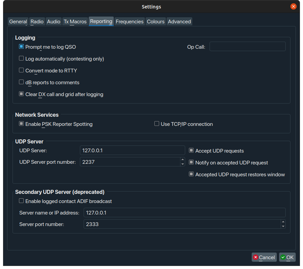Open the Audio settings tab
The image size is (303, 269).
coord(53,21)
